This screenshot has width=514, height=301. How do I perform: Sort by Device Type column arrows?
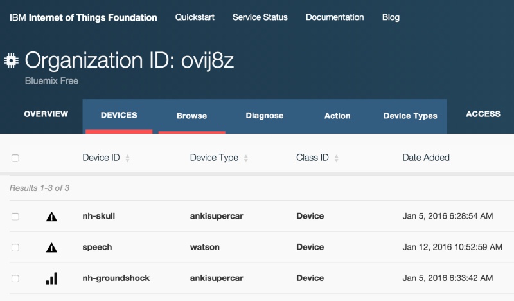coord(246,158)
